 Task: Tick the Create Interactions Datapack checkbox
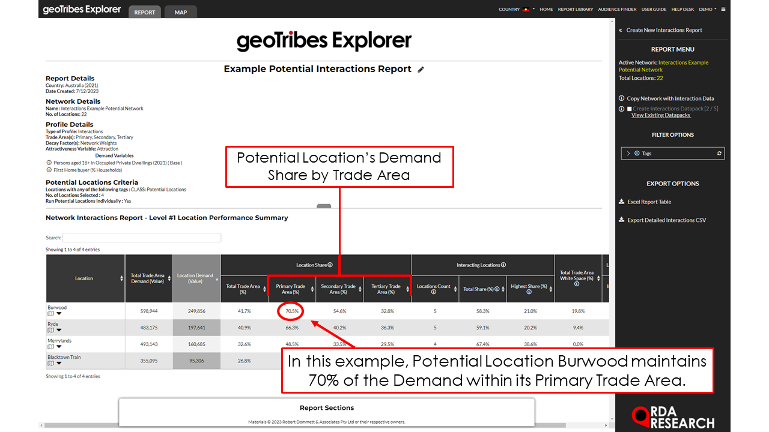tap(629, 109)
